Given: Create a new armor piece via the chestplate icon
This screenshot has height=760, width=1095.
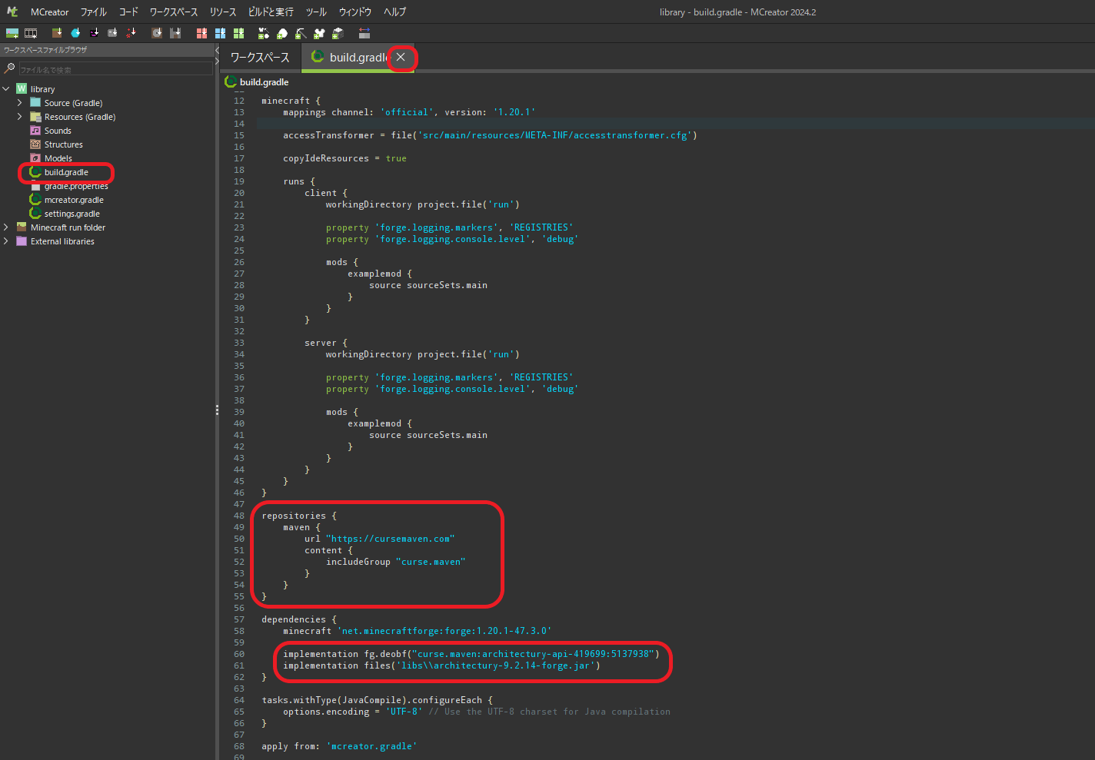Looking at the screenshot, I should point(318,32).
